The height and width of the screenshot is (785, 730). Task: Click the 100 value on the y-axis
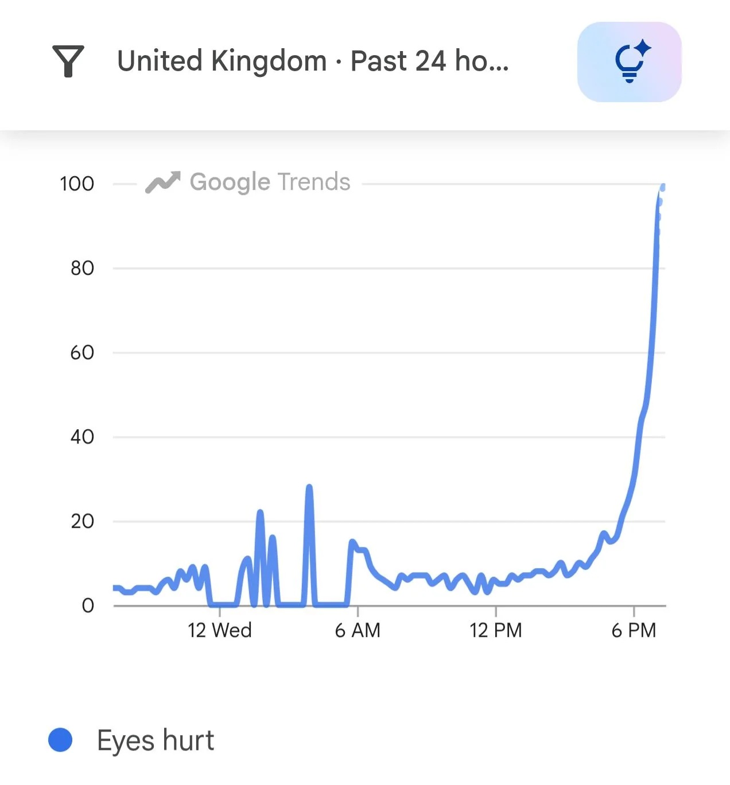(77, 184)
